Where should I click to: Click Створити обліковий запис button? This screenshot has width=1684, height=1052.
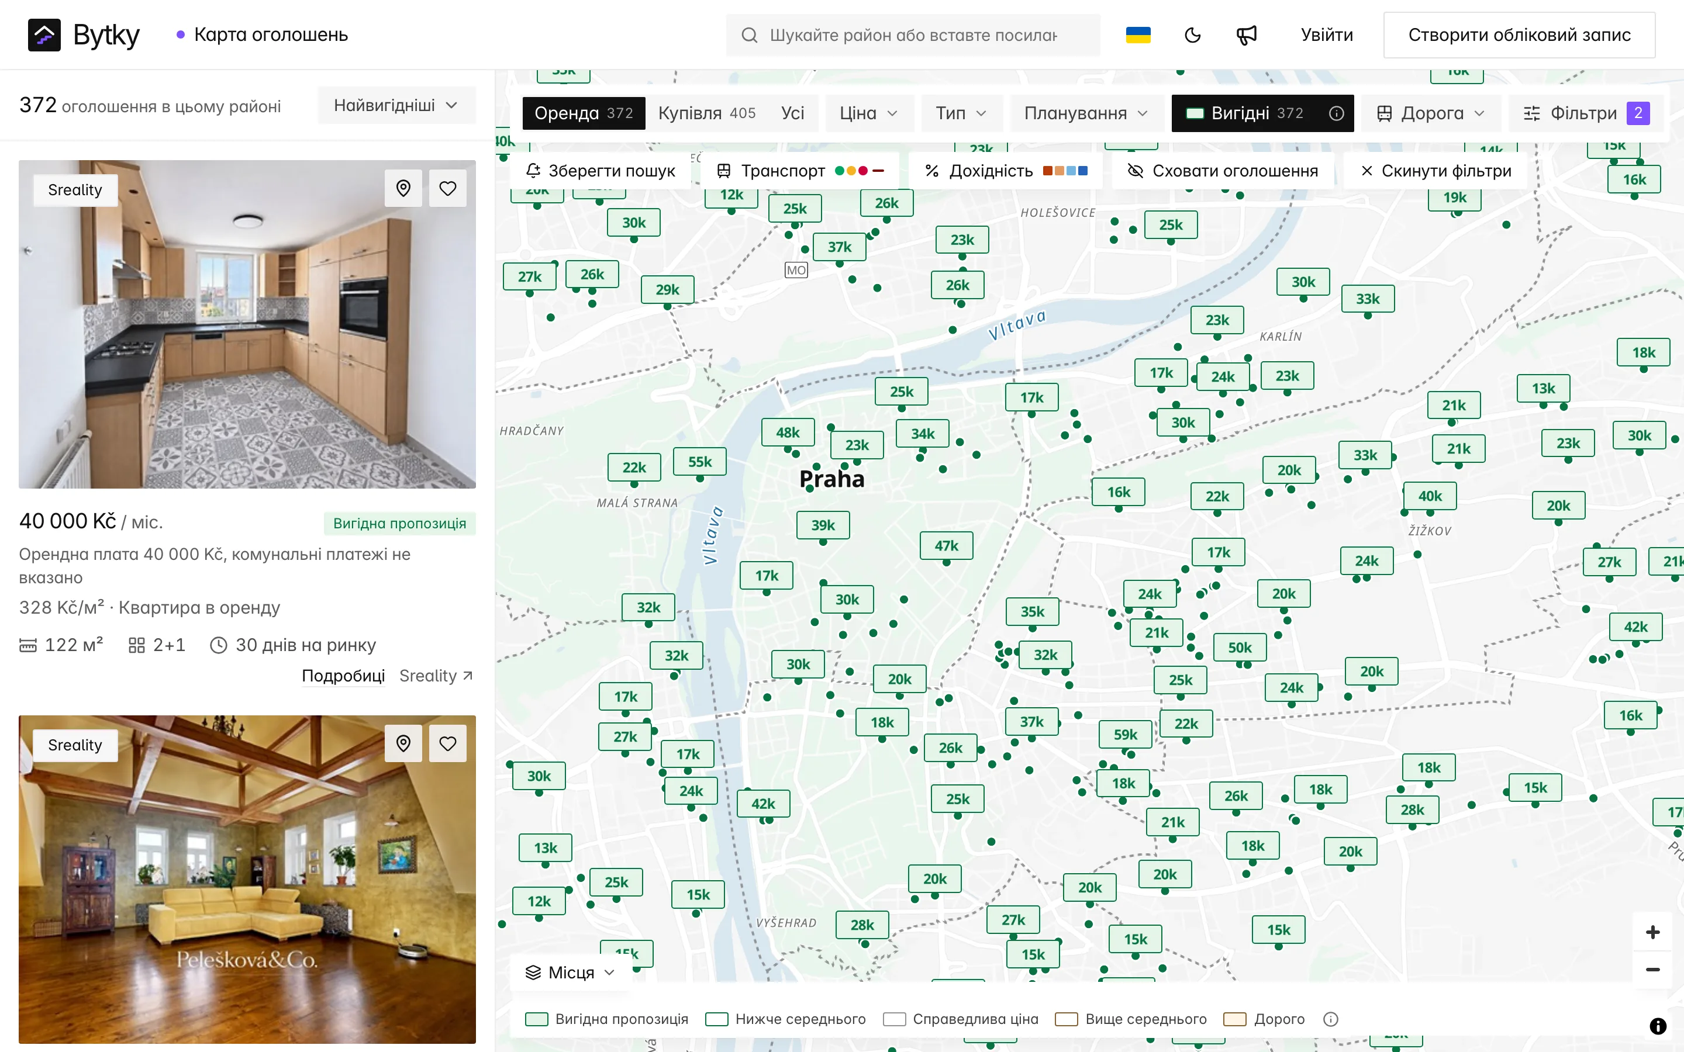click(1519, 35)
